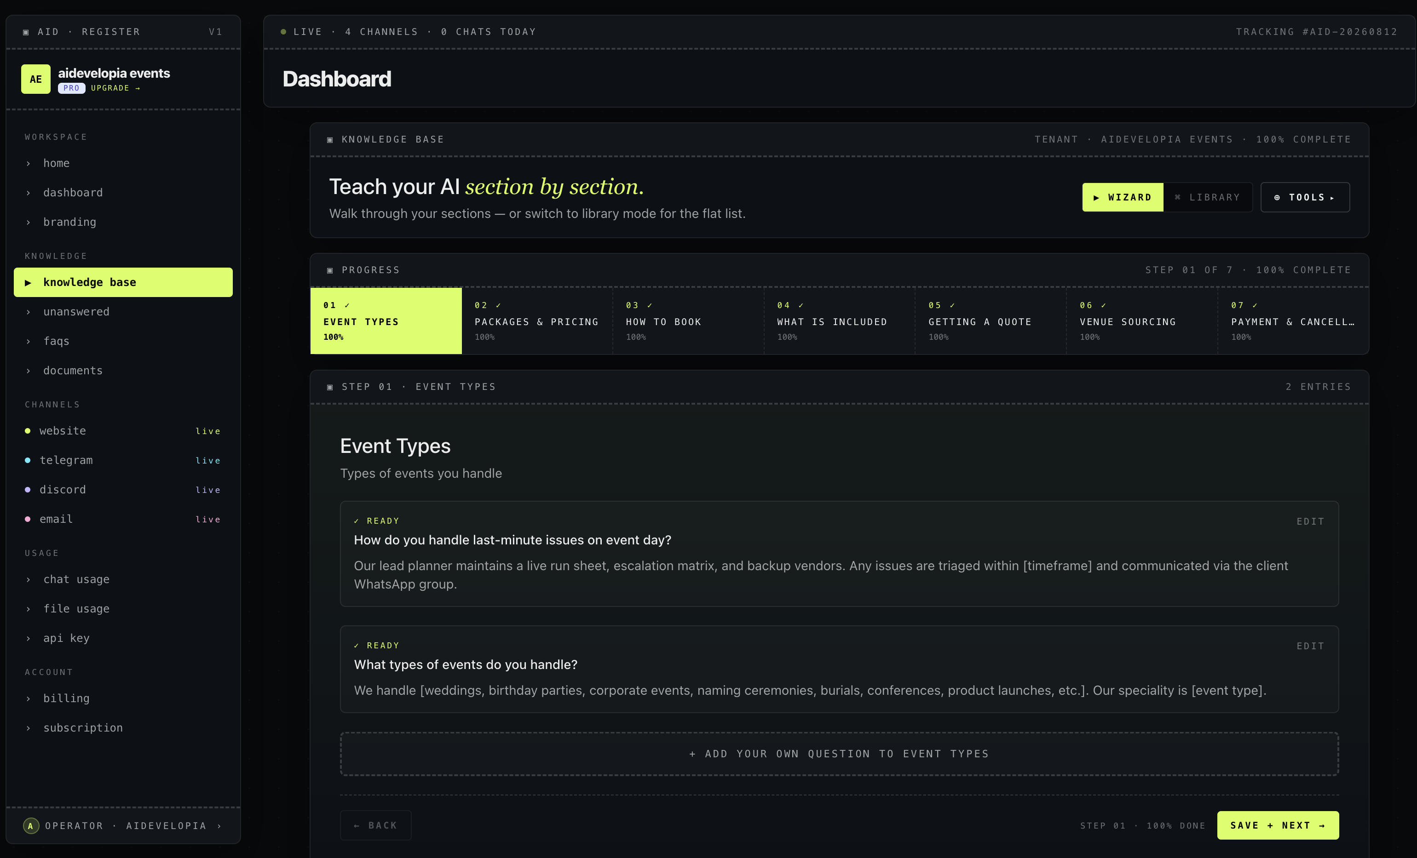The height and width of the screenshot is (858, 1417).
Task: Open billing page
Action: [x=123, y=698]
